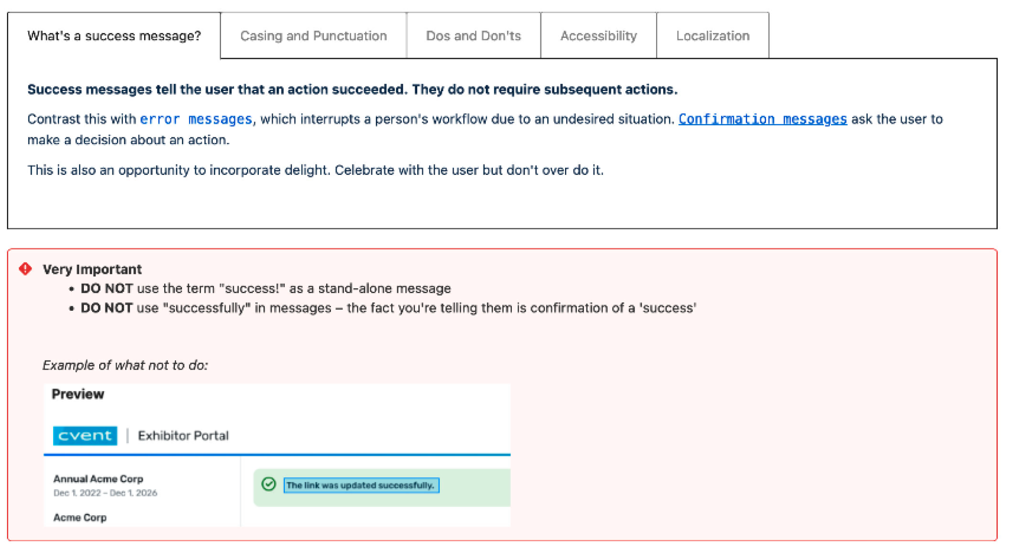Click the Annual Acme Corp event name
Viewport: 1013px width, 553px height.
pyautogui.click(x=98, y=479)
